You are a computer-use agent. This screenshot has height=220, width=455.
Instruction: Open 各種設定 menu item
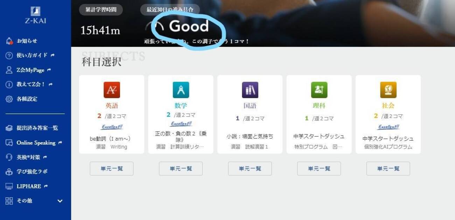click(27, 99)
